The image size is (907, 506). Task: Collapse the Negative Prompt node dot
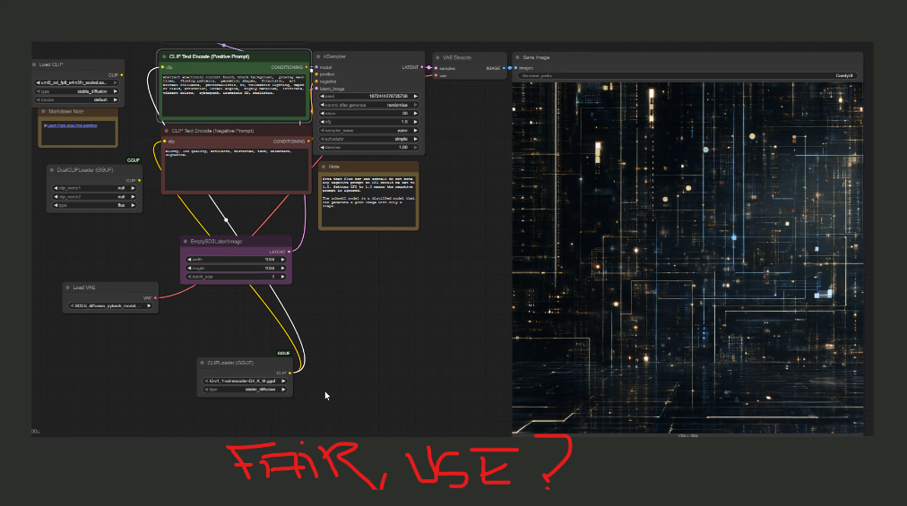coord(167,131)
